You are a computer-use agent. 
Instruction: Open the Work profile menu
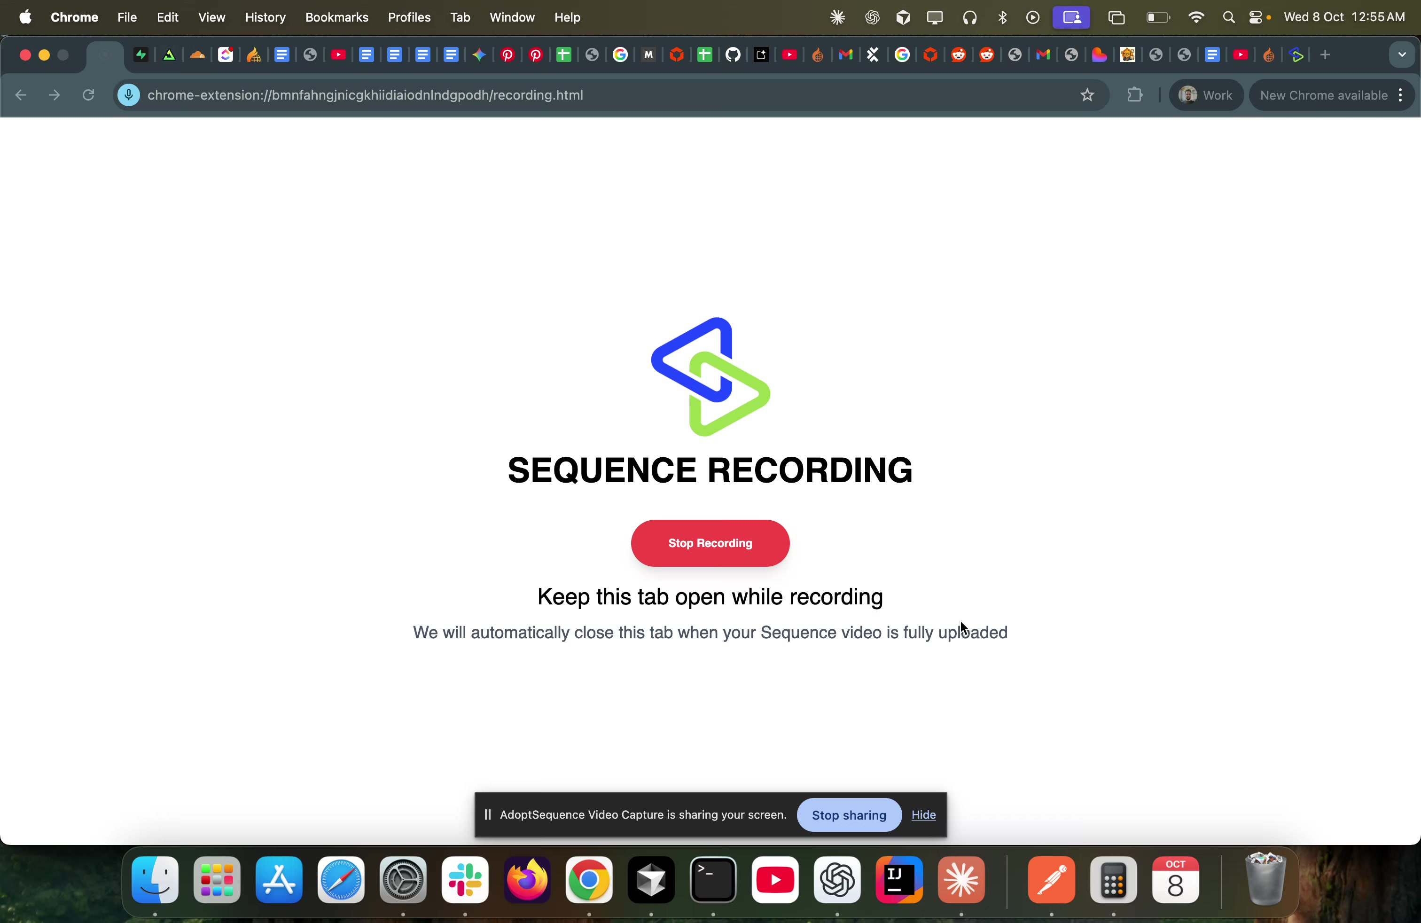(x=1206, y=95)
